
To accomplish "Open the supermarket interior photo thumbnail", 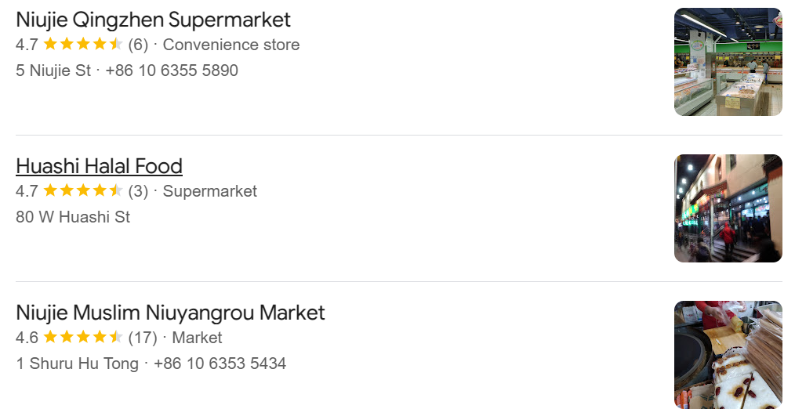I will pos(728,62).
